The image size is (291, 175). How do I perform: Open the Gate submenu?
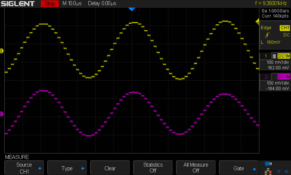239,168
